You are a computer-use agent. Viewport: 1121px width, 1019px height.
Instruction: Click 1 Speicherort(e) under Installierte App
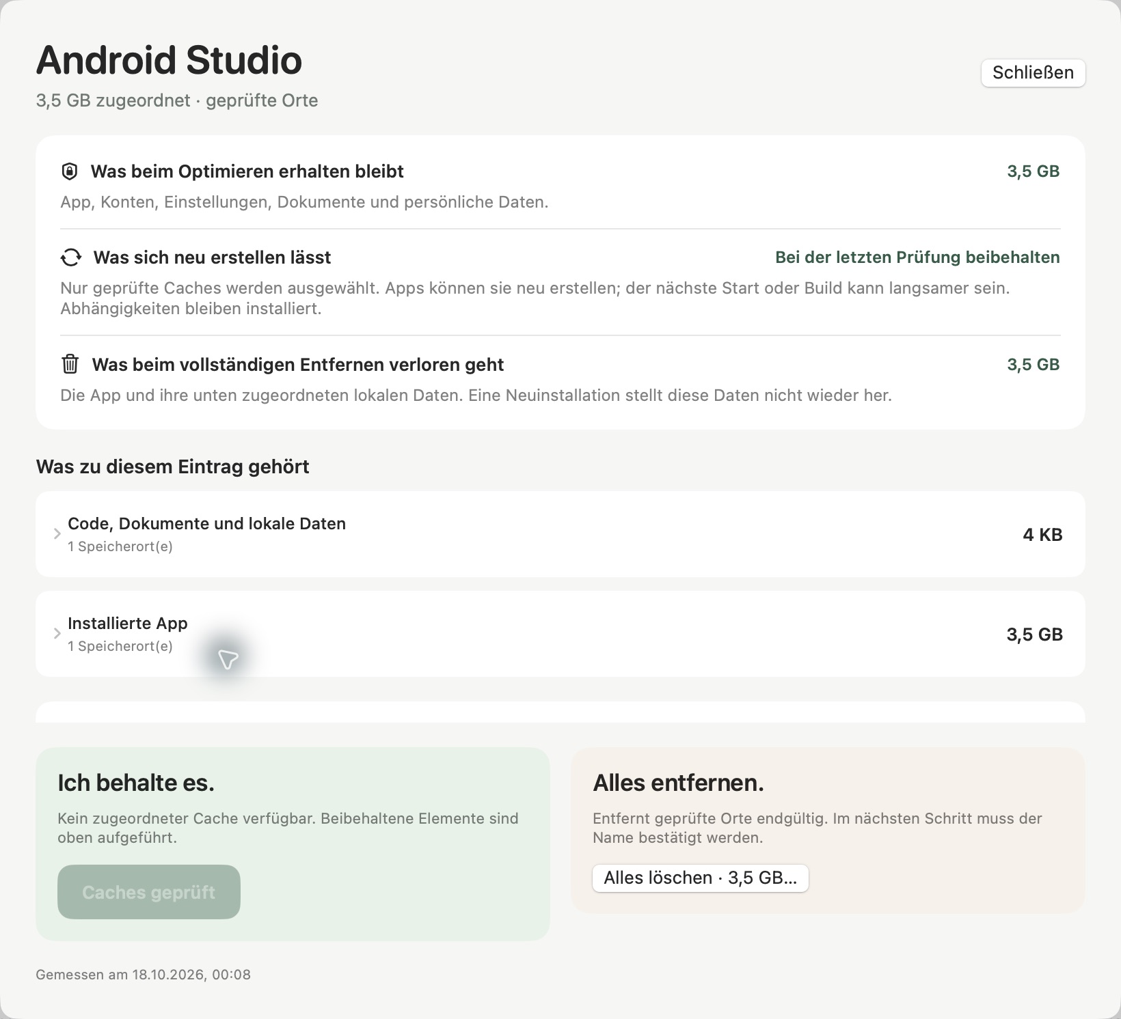[x=120, y=646]
